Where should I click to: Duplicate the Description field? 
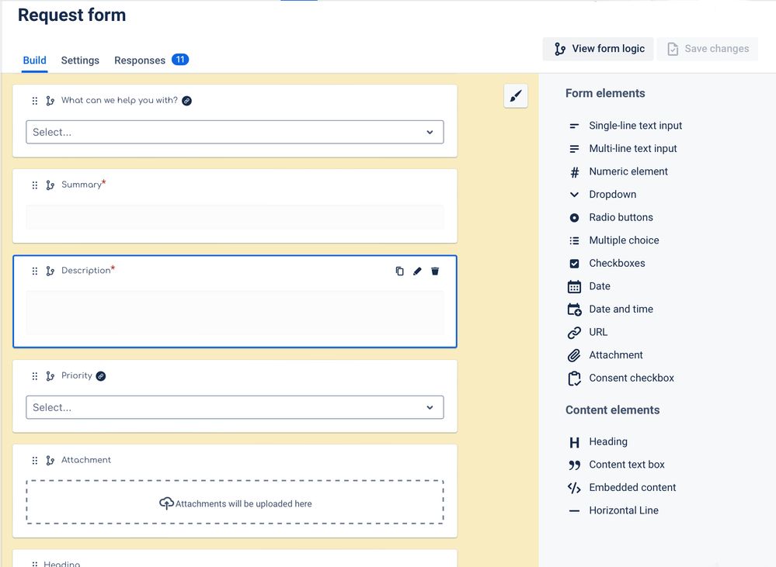pos(399,271)
